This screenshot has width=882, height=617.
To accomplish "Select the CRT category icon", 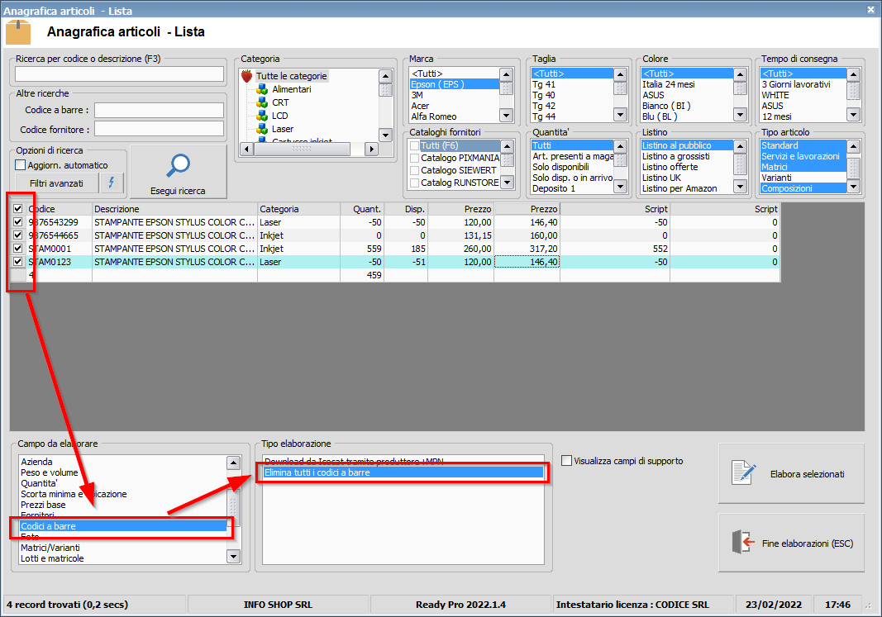I will point(261,102).
